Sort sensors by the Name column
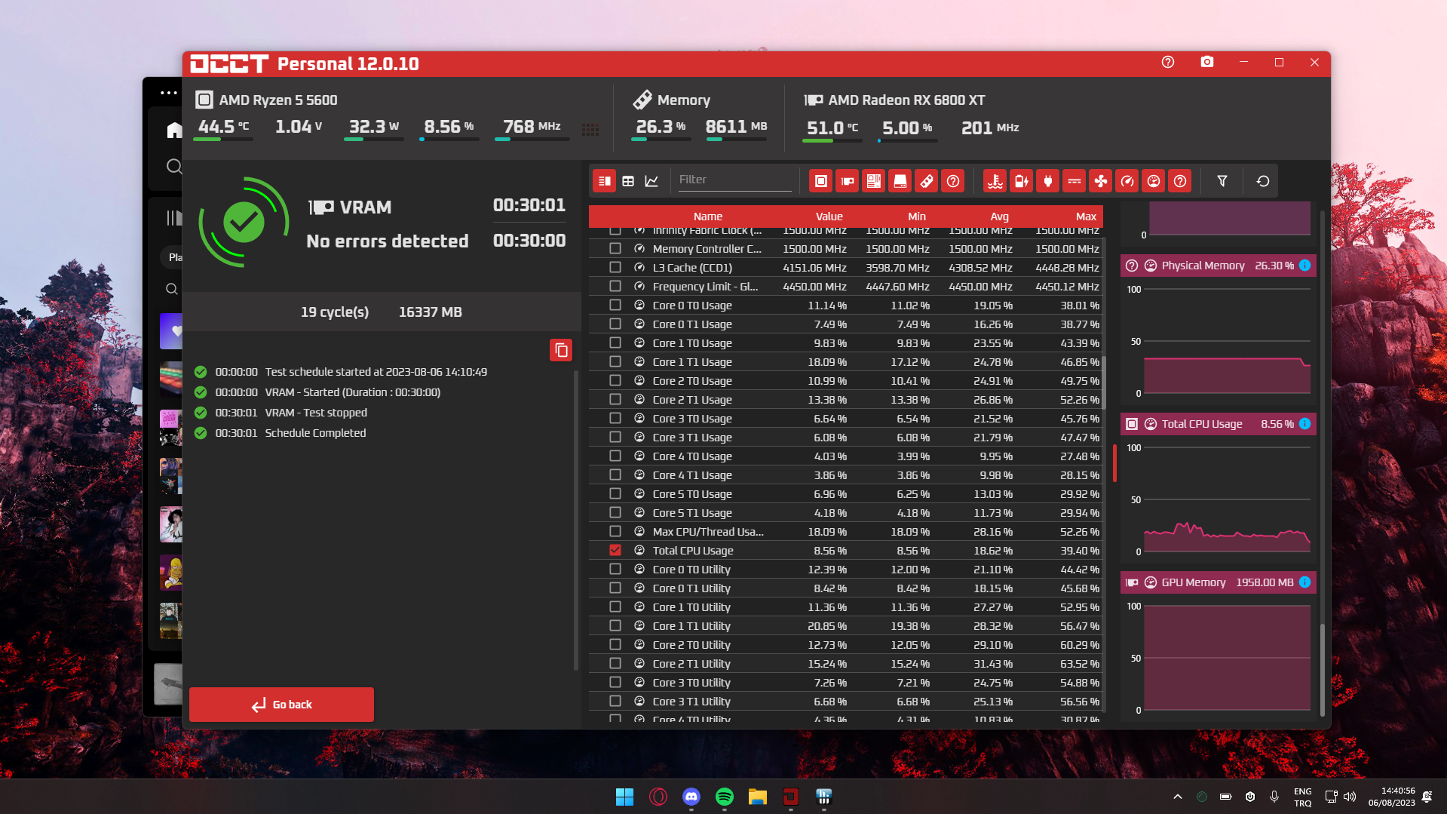Screen dimensions: 1447x814 708,217
